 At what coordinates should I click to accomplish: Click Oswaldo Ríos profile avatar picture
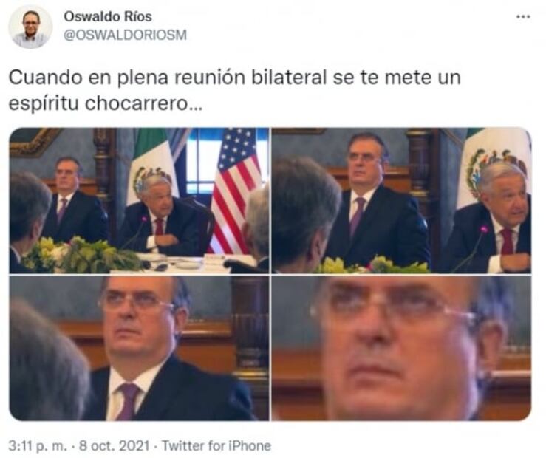coord(30,27)
